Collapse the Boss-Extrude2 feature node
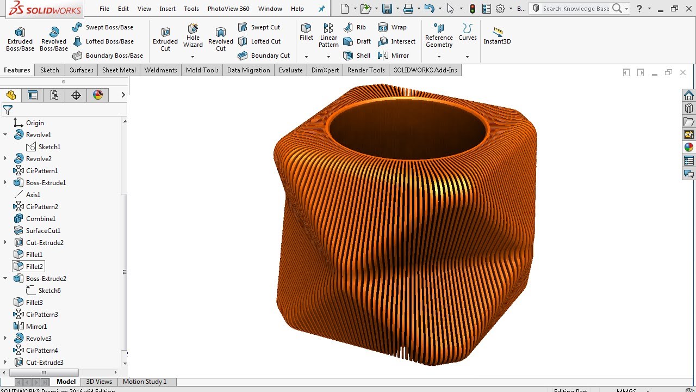This screenshot has height=392, width=696. 5,278
